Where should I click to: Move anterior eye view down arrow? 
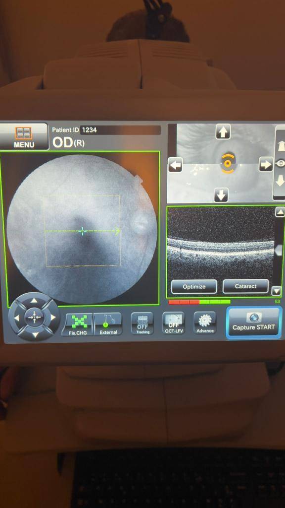pos(221,195)
